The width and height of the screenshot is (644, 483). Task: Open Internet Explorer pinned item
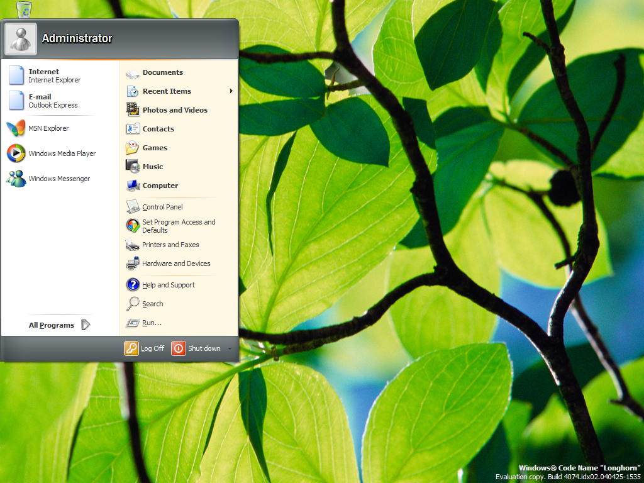click(x=54, y=75)
